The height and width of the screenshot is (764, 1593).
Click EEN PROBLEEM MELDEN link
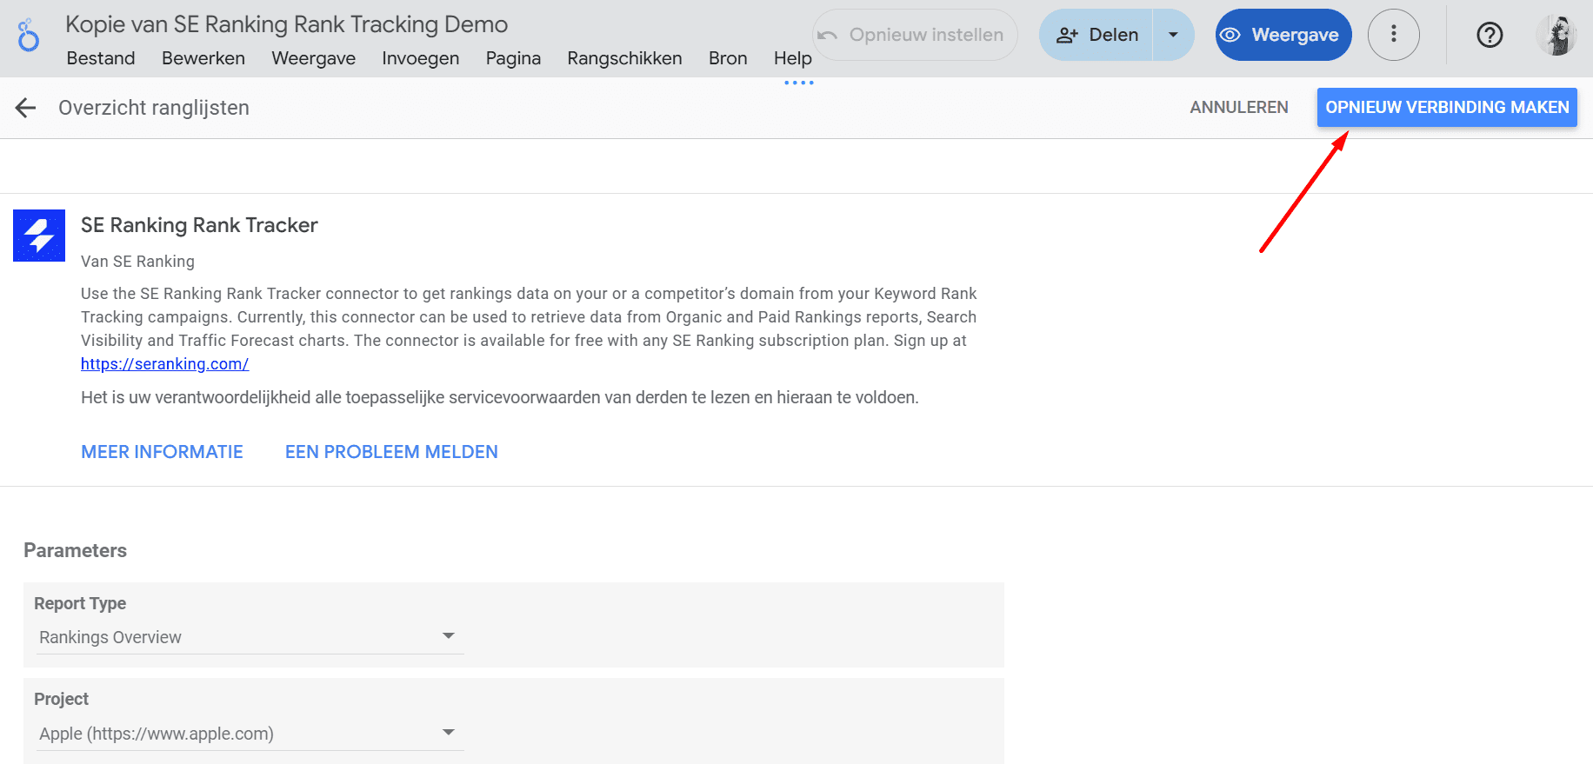[x=391, y=452]
